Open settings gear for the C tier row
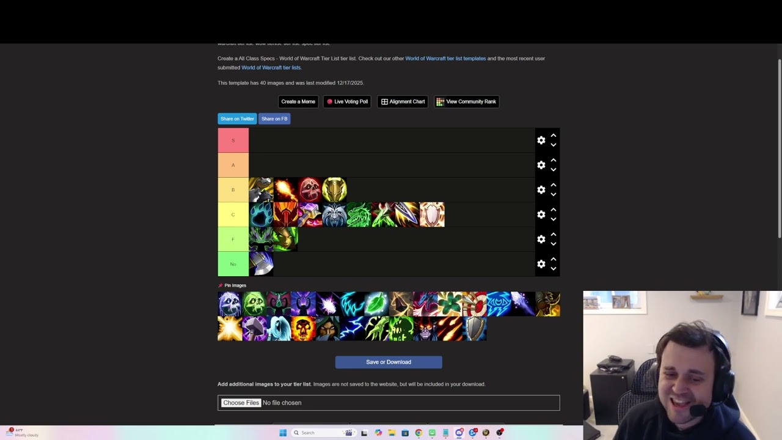The width and height of the screenshot is (782, 440). 541,215
